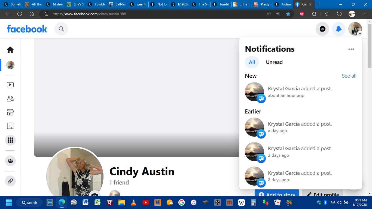Open VLC media player from taskbar
372x209 pixels.
coord(134,202)
